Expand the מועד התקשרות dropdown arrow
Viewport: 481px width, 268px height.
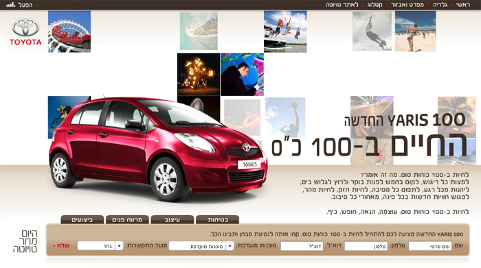[x=119, y=246]
